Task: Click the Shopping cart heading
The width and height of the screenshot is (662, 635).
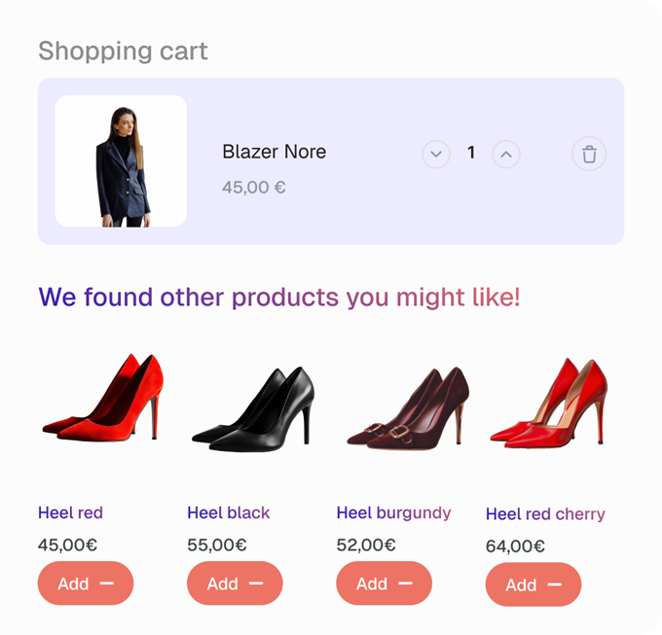Action: point(123,52)
